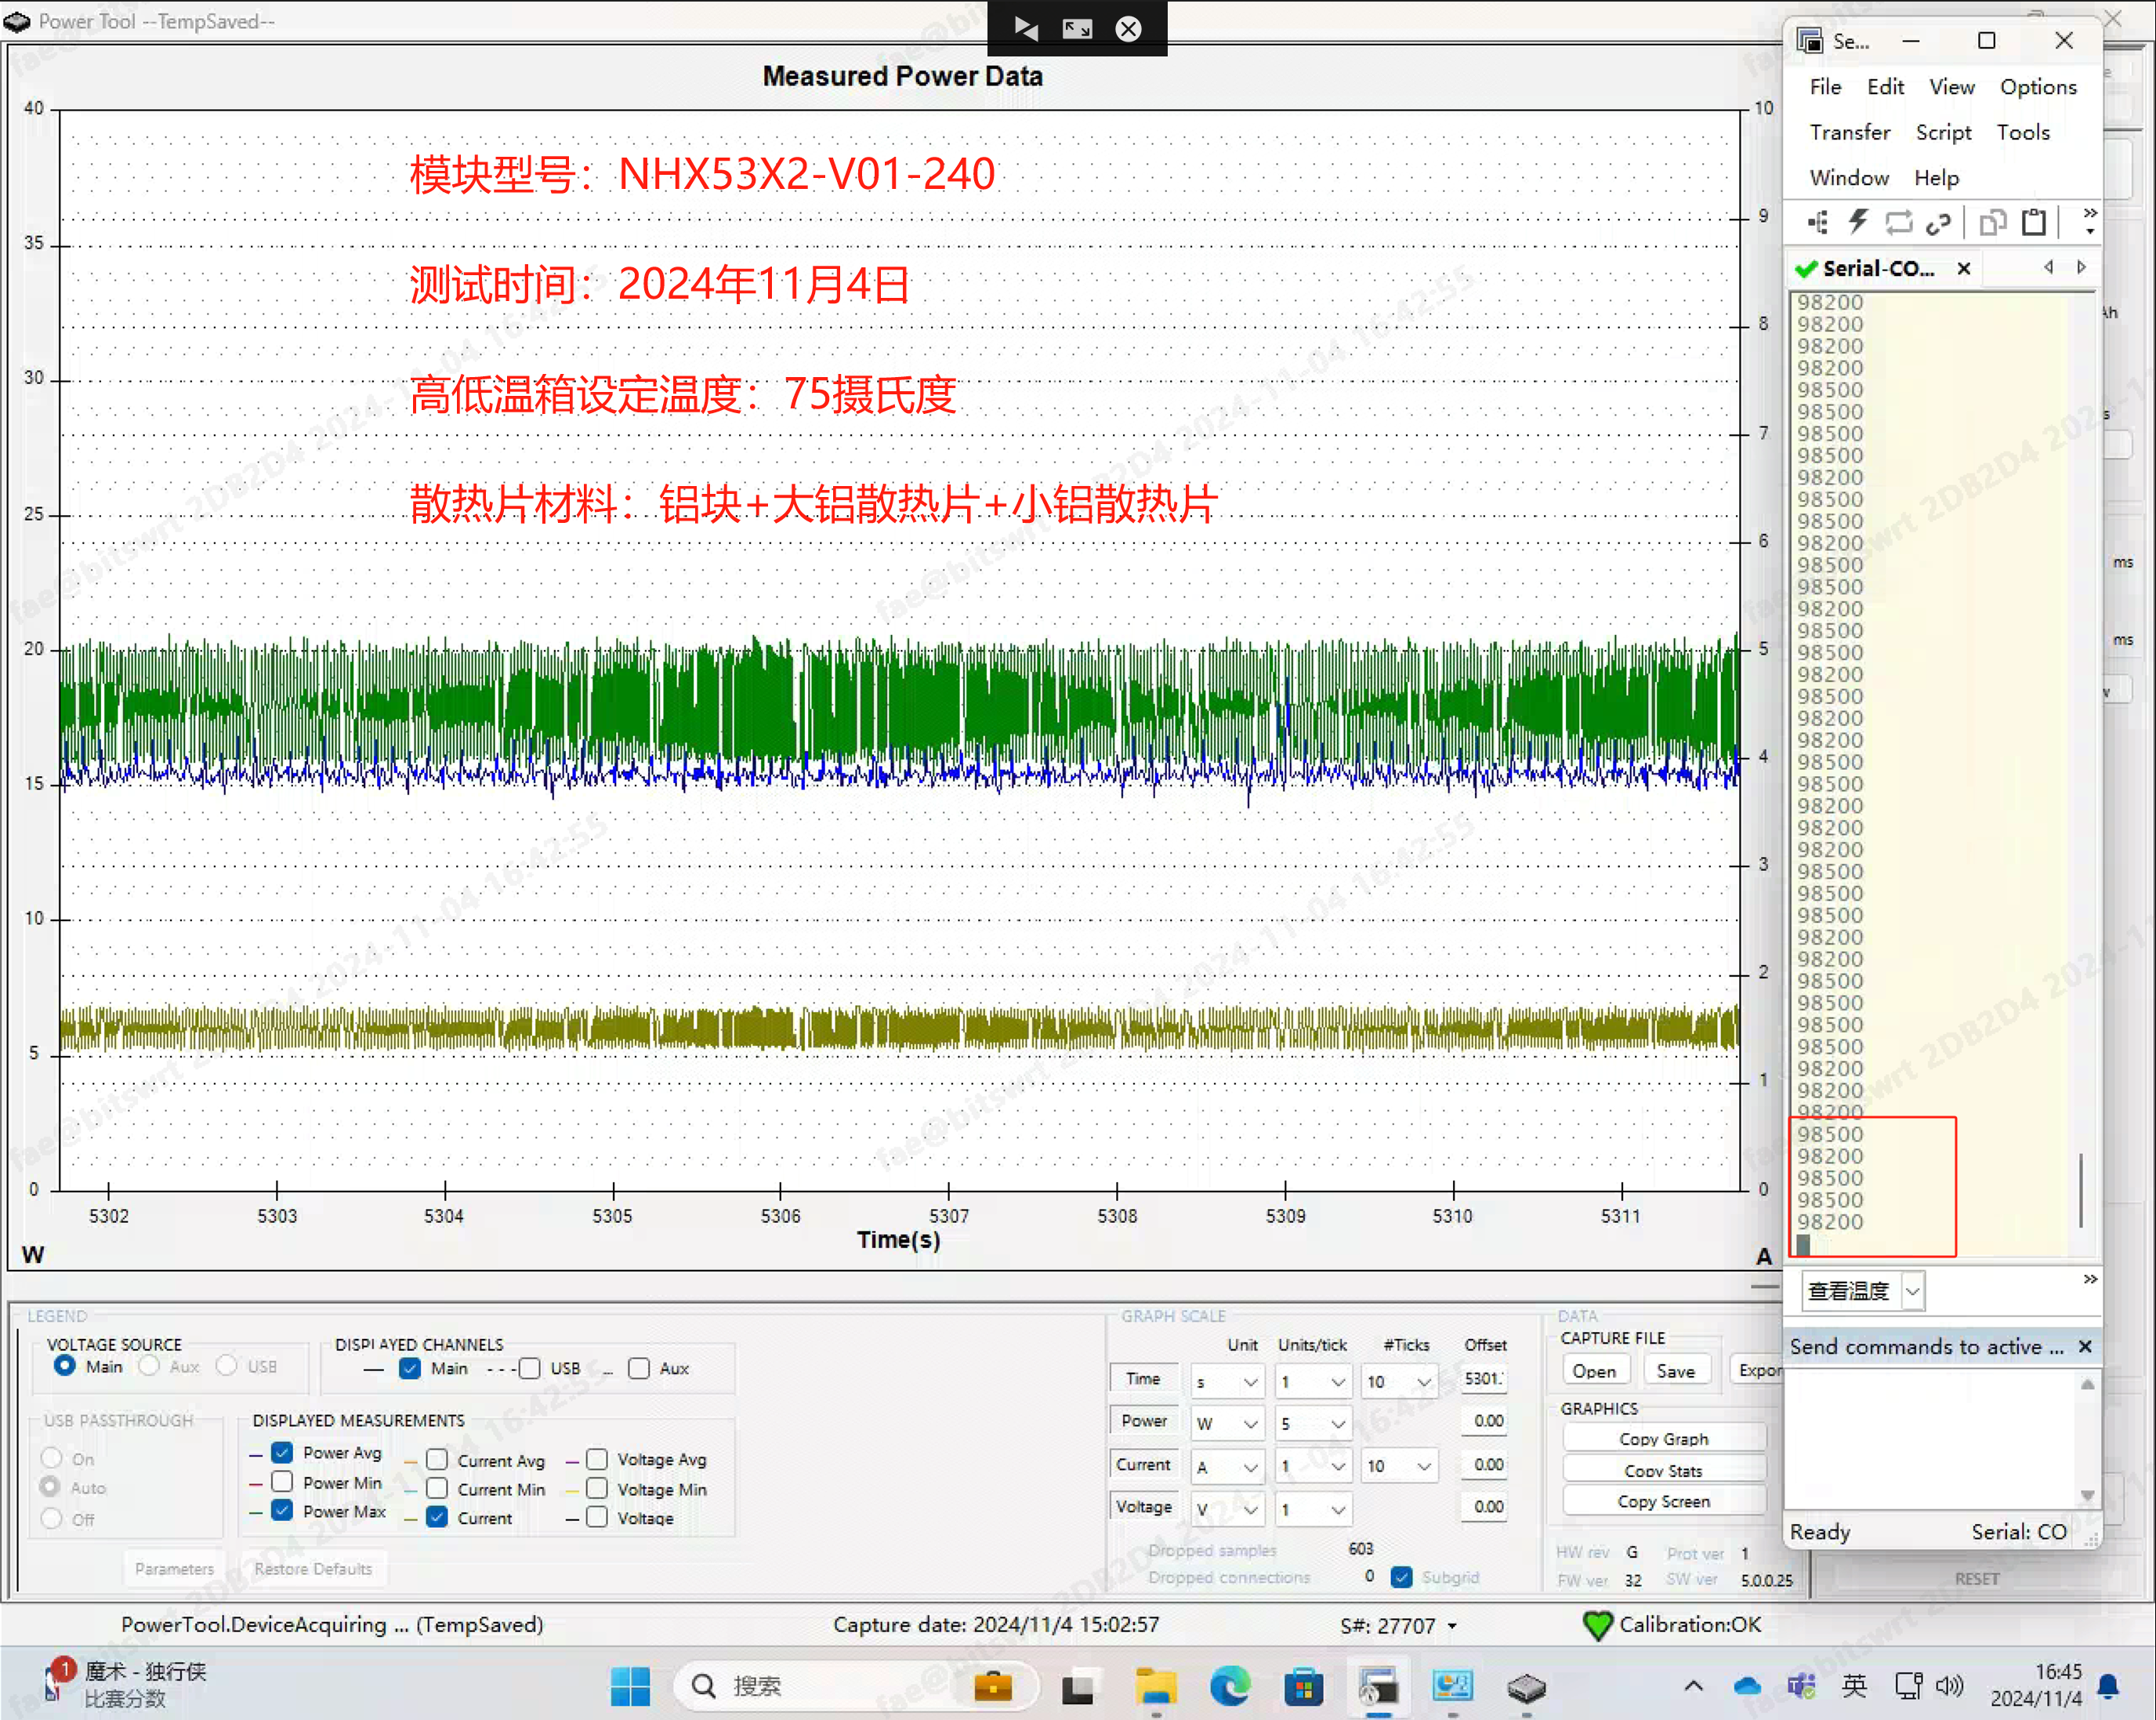
Task: Uncheck the Subgrid checkbox
Action: click(x=1402, y=1577)
